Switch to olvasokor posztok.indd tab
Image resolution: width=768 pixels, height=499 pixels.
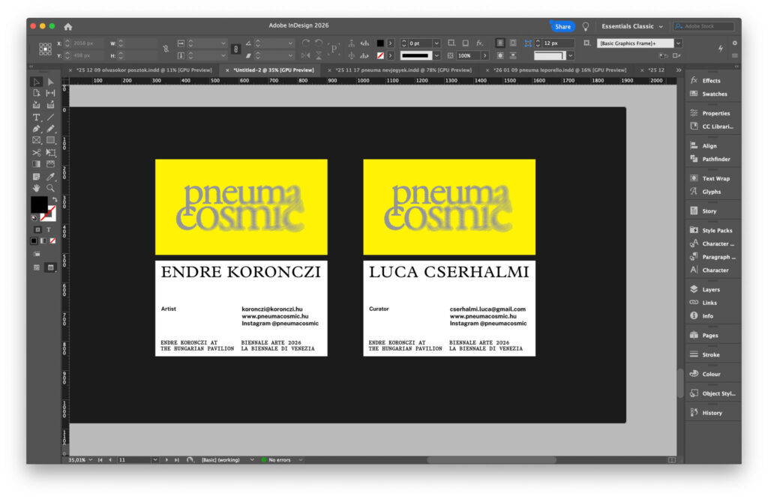(x=144, y=70)
